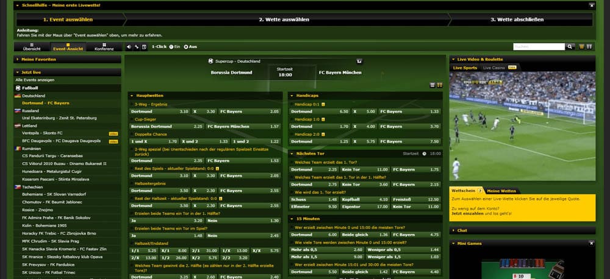Select two-column bet layout icon above Handicaps
610x279 pixels.
click(440, 85)
